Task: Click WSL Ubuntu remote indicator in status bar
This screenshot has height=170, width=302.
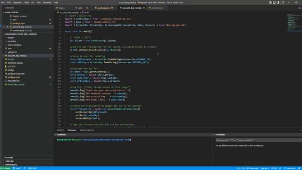Action: (6, 168)
